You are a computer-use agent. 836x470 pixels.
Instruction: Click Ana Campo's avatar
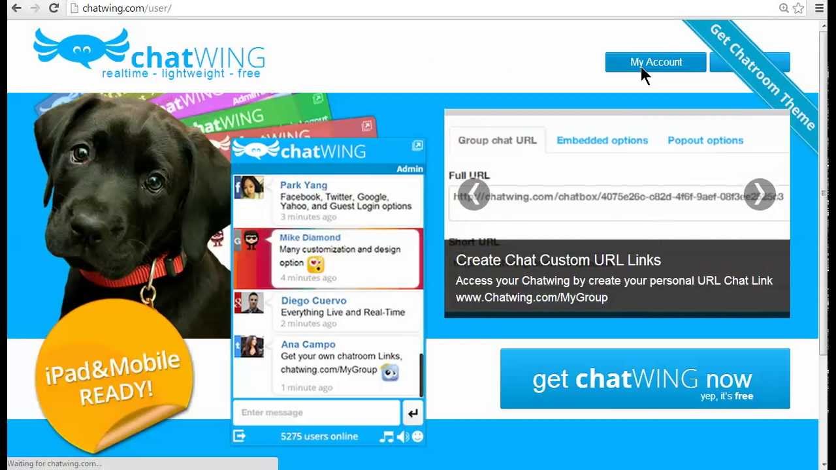[249, 347]
